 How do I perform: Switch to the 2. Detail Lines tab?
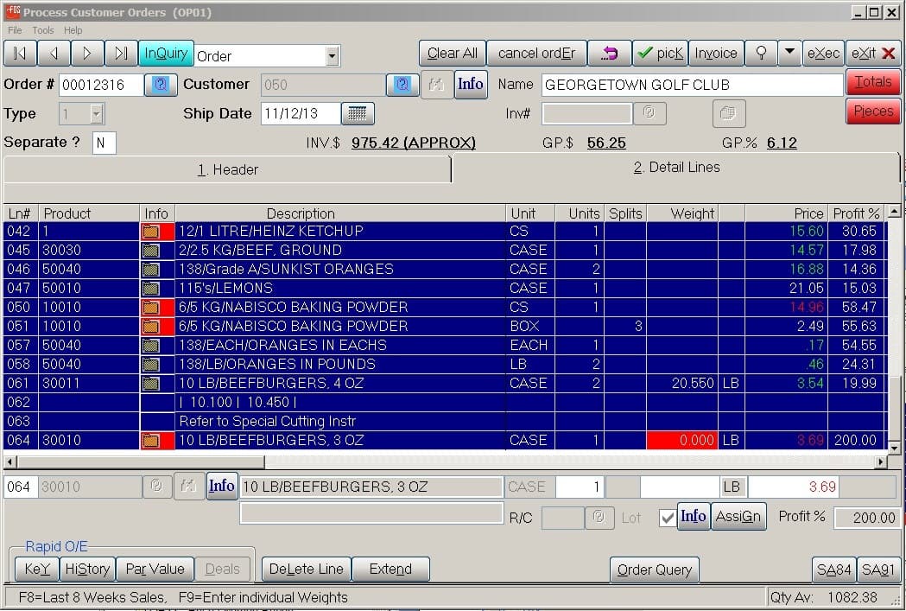tap(676, 168)
